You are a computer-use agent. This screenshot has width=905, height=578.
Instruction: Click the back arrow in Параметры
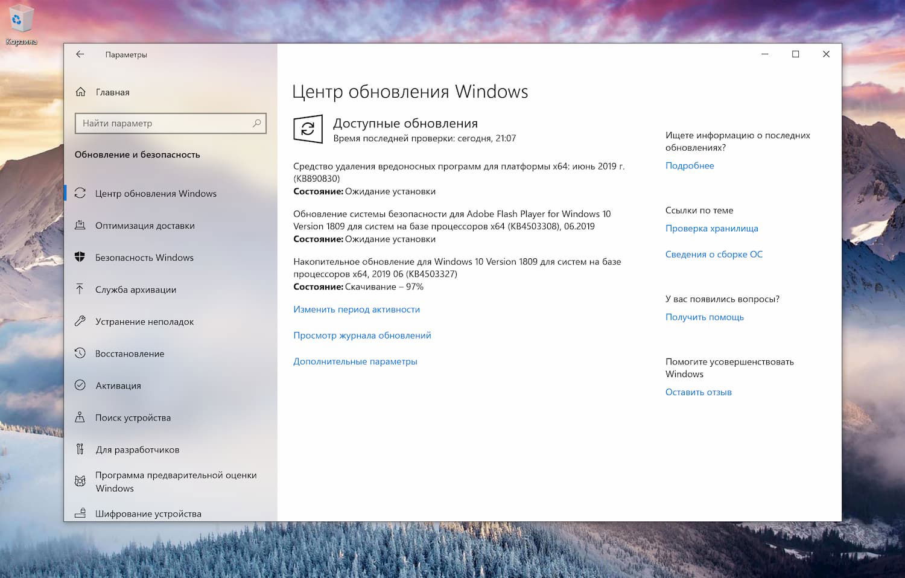click(x=80, y=54)
